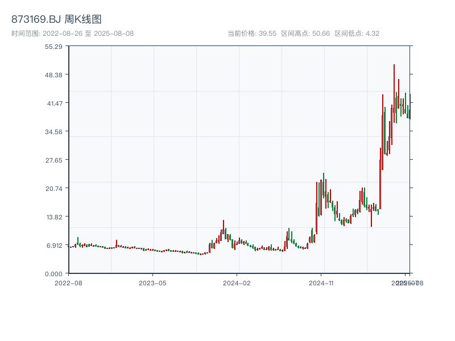Click the 27.65 y-axis label
455x341 pixels.
tap(54, 160)
